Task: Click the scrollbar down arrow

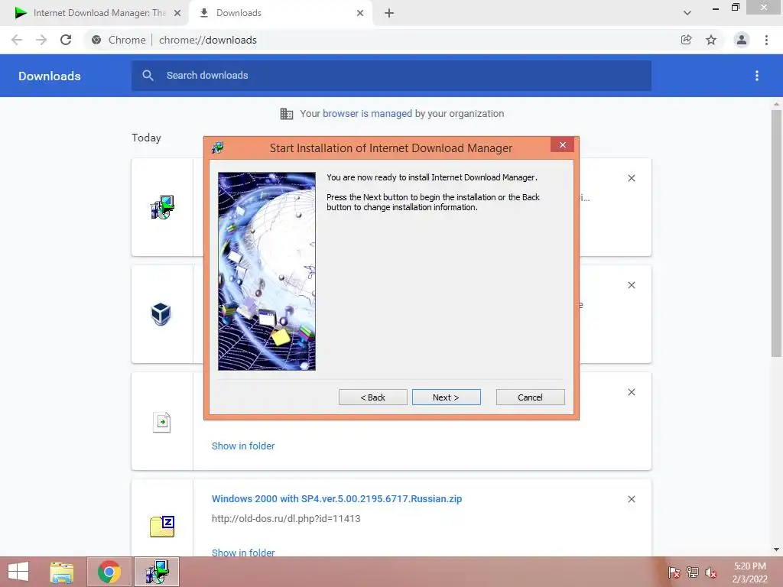Action: [x=776, y=550]
